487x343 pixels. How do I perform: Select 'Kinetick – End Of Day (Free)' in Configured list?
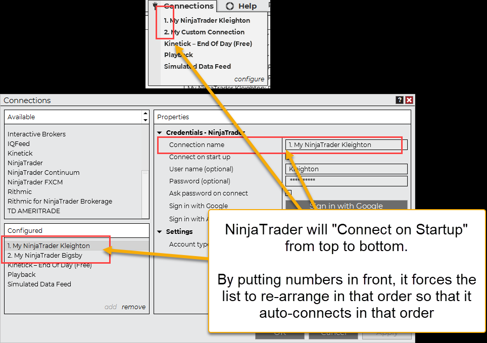50,265
